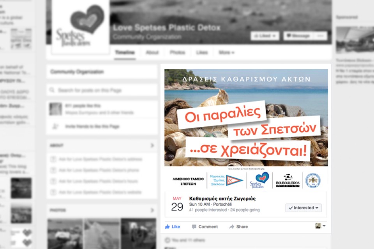Open the Liked dropdown button

[x=265, y=36]
